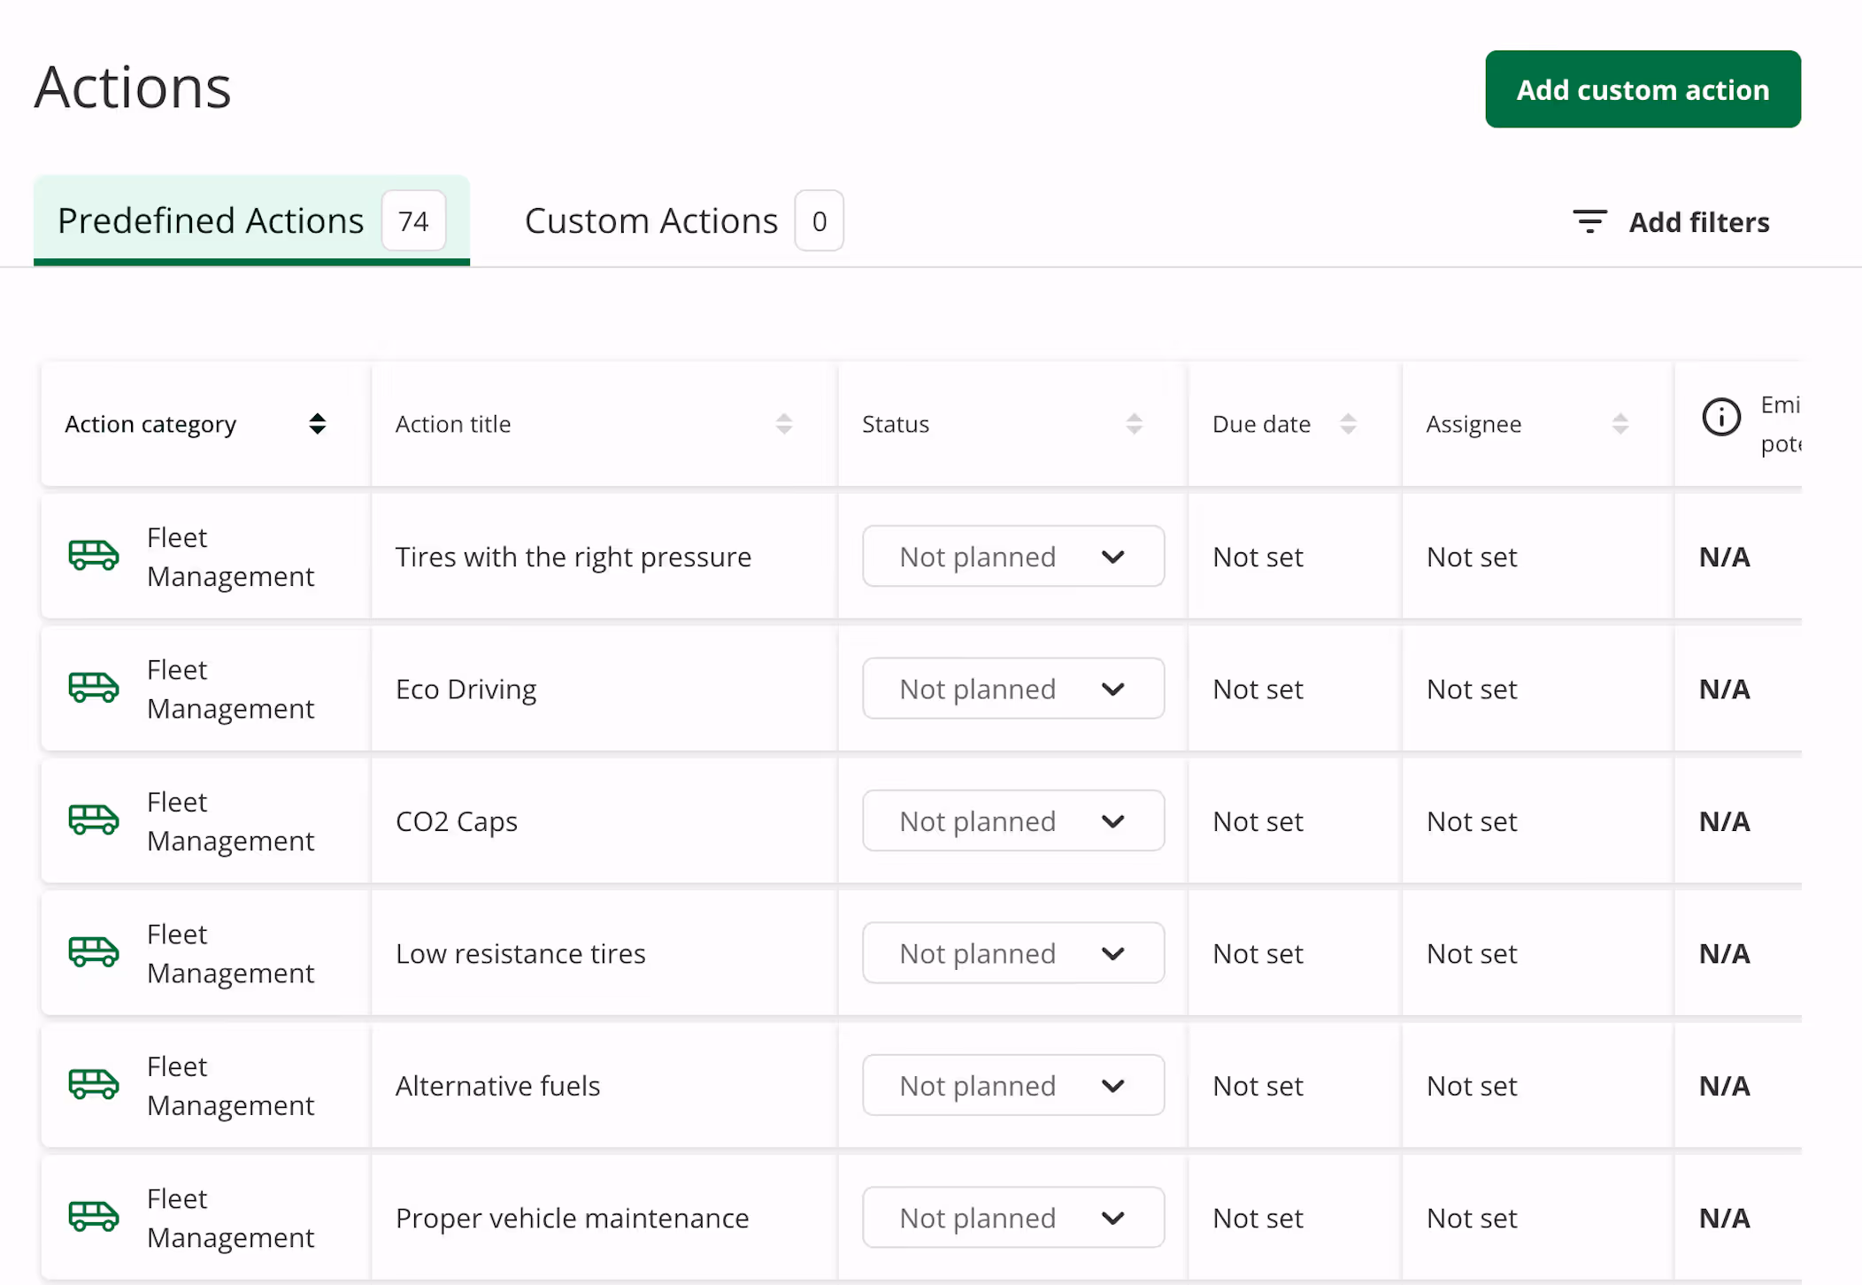Expand Eco Driving status dropdown
This screenshot has height=1285, width=1862.
tap(1012, 689)
